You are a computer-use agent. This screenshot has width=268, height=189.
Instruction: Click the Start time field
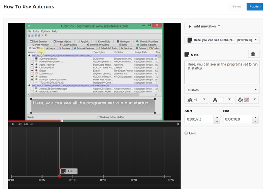coord(199,119)
